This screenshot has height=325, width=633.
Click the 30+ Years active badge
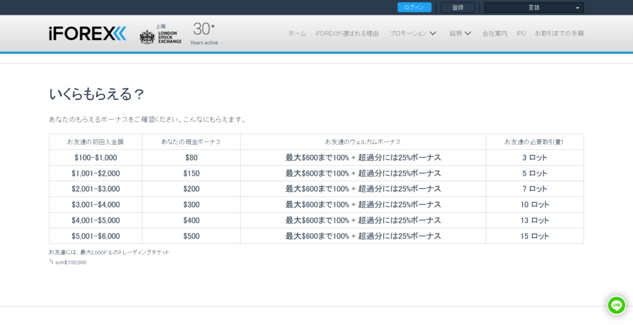coord(204,33)
